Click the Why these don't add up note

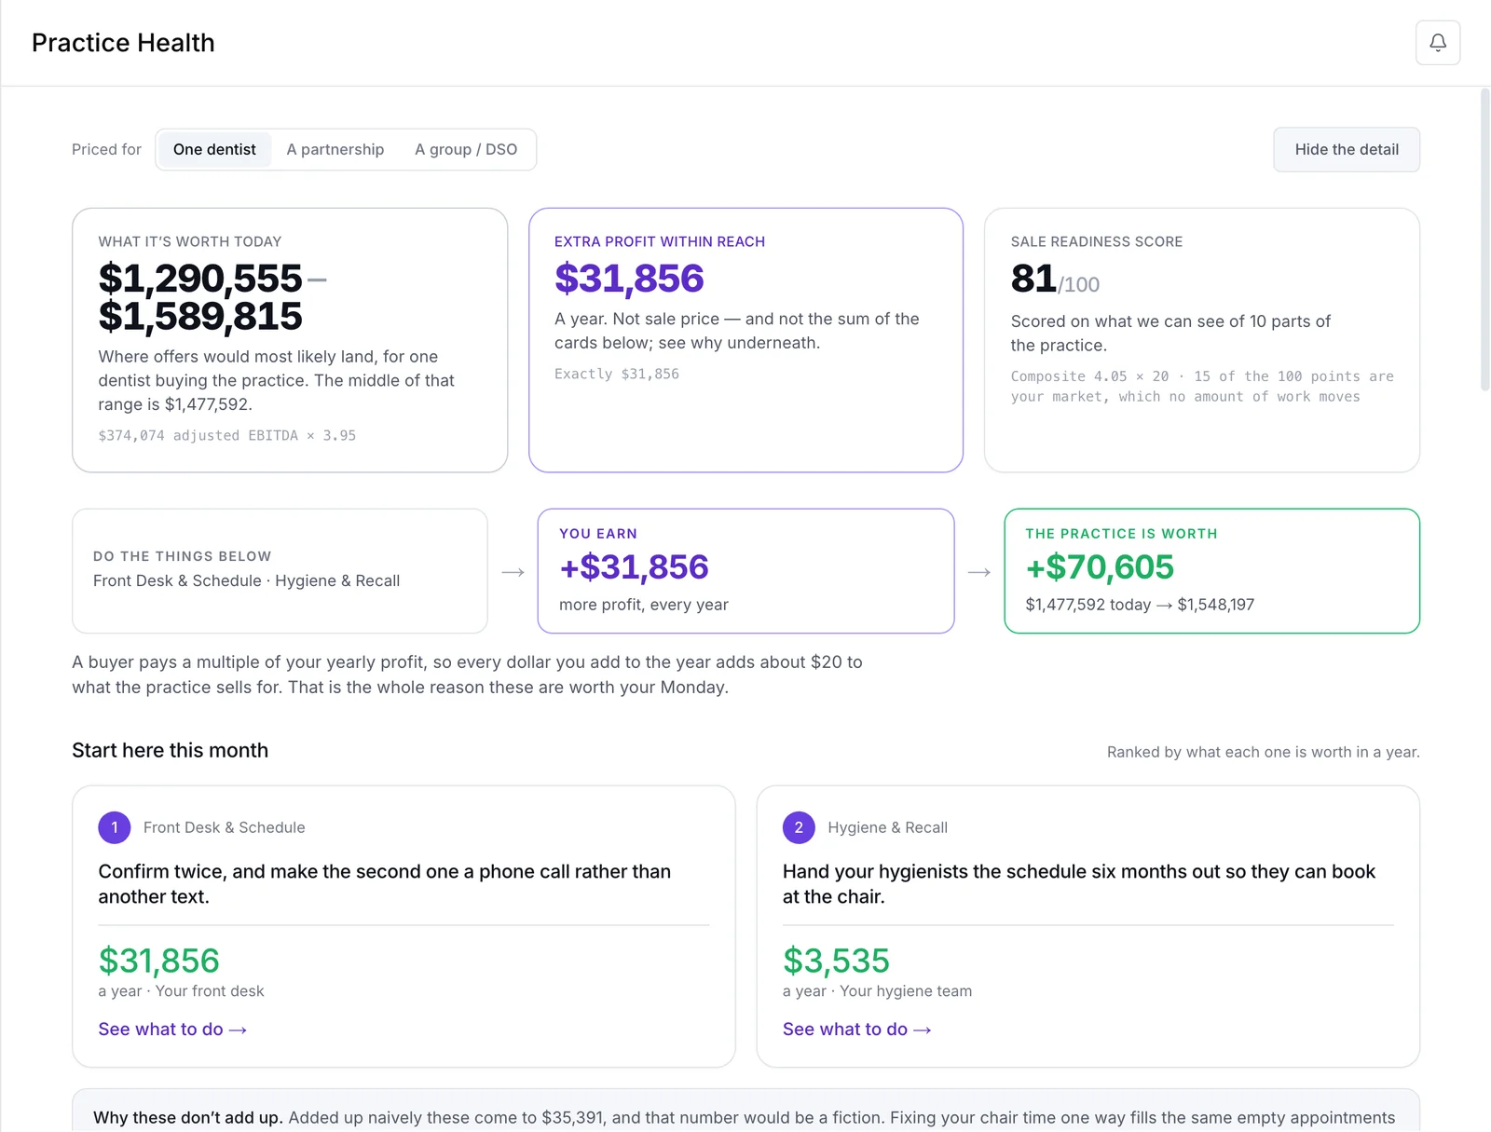coord(745,1112)
